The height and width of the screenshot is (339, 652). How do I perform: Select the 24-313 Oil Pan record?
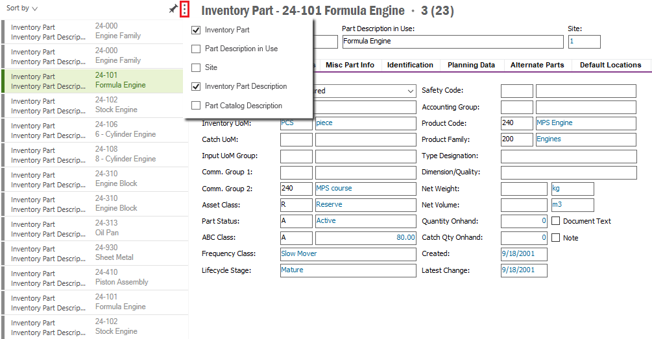96,228
